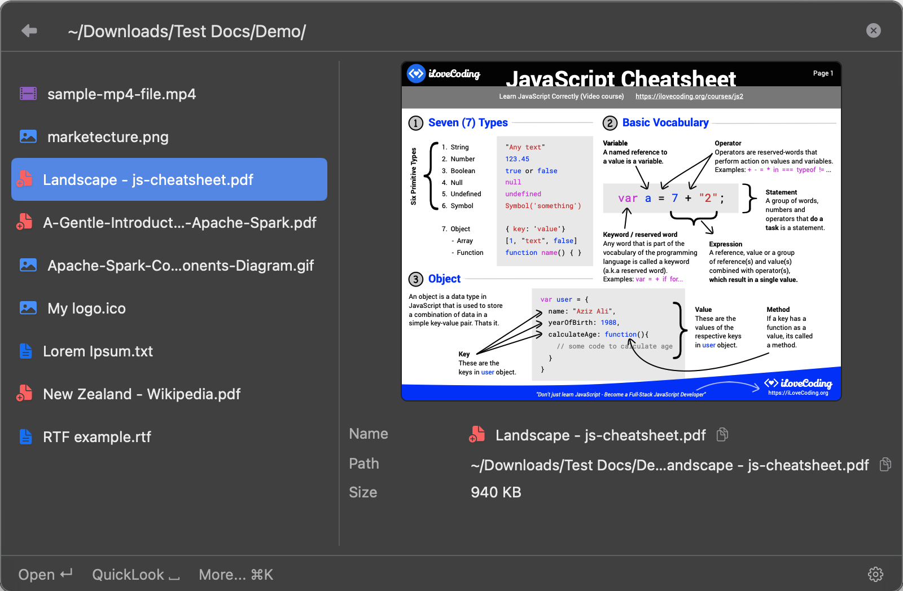Image resolution: width=903 pixels, height=591 pixels.
Task: Click the Name label in details
Action: [x=369, y=434]
